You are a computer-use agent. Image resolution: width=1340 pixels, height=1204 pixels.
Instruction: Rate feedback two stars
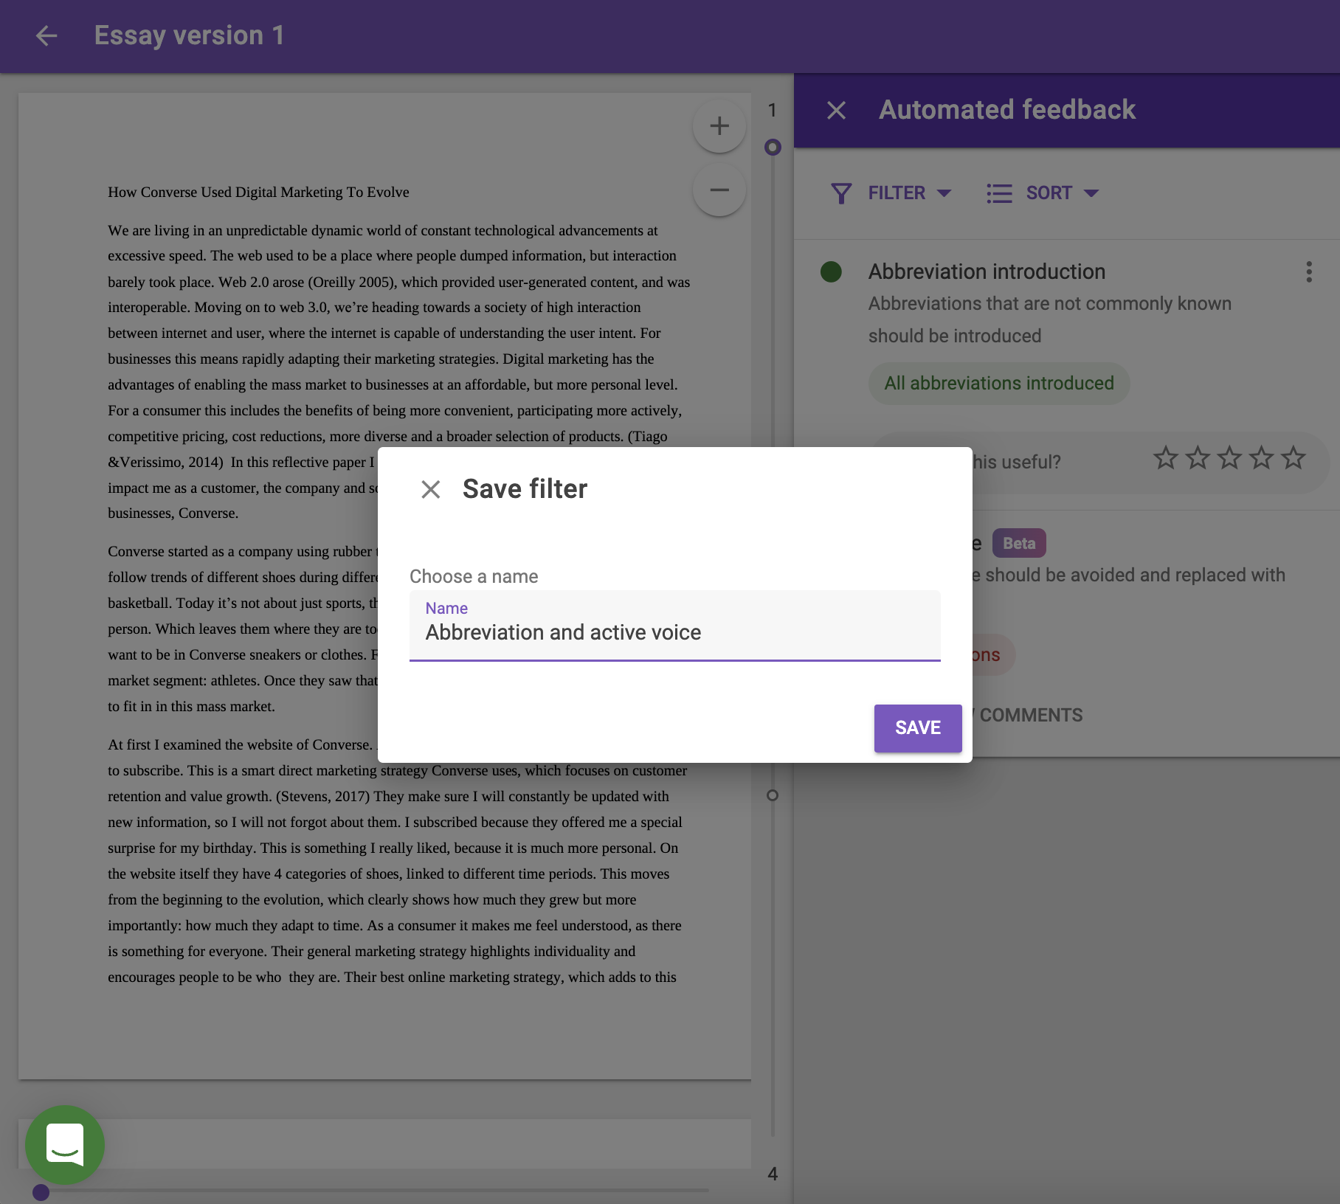(1198, 458)
